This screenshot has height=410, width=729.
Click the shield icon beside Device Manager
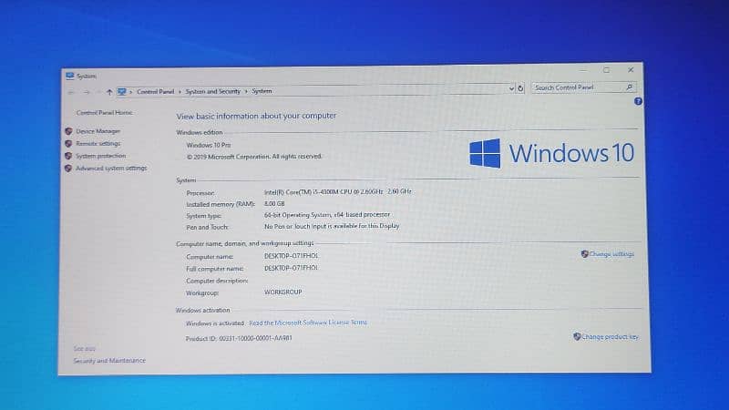(x=68, y=131)
